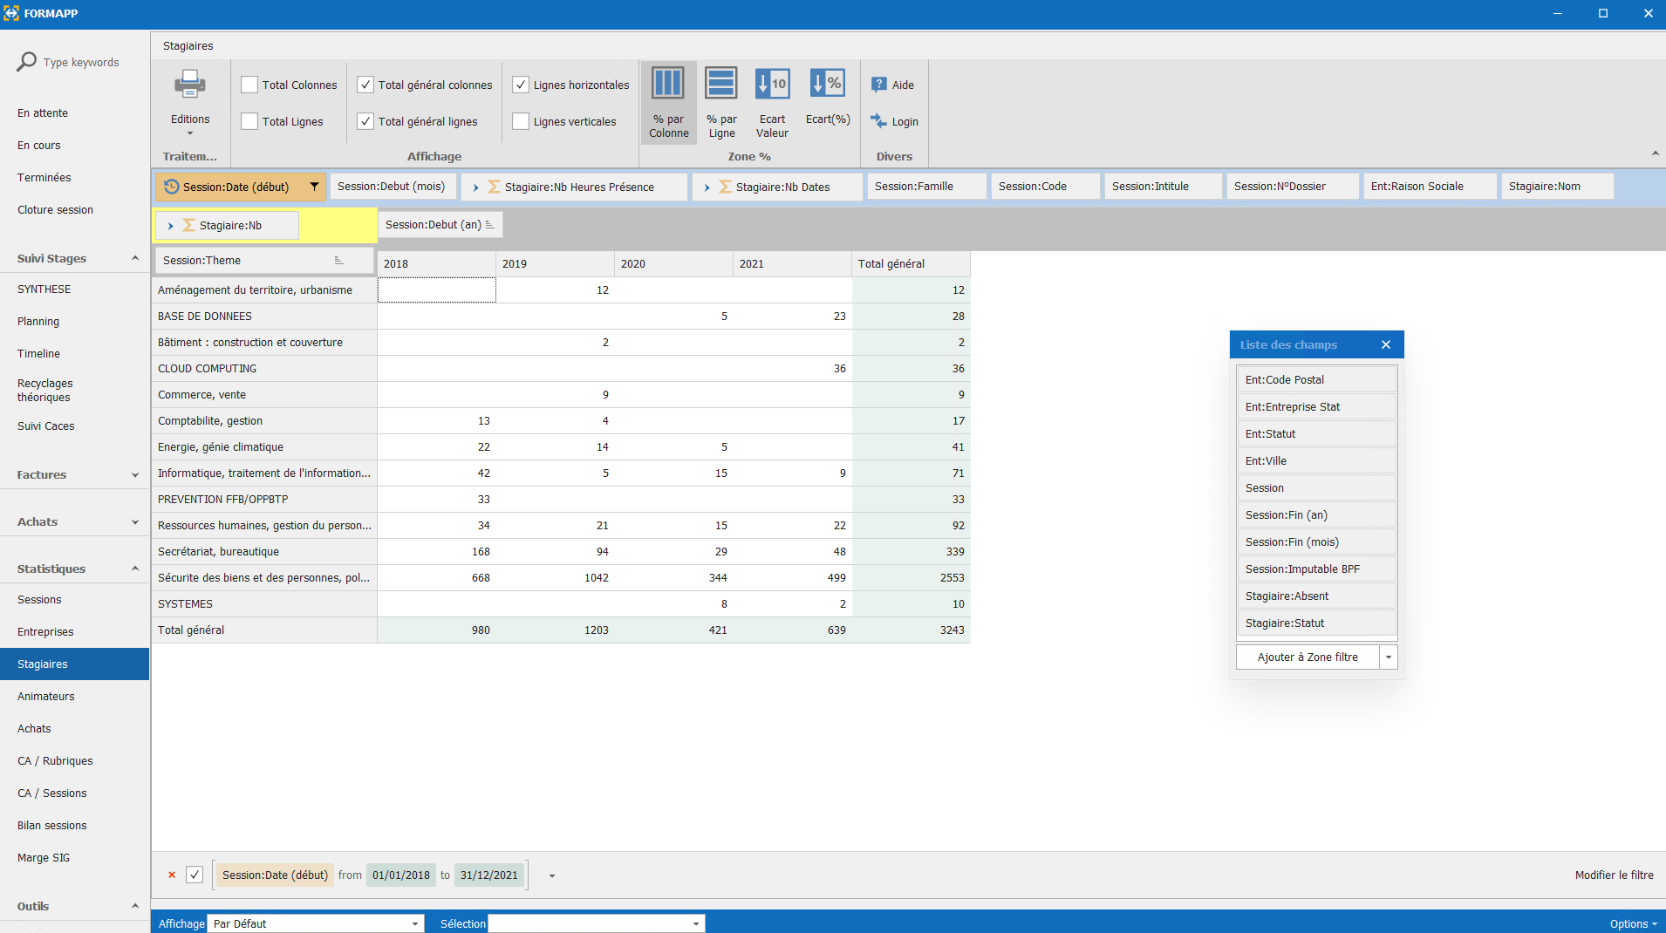This screenshot has width=1666, height=933.
Task: Toggle Total Lignes checkbox
Action: [249, 121]
